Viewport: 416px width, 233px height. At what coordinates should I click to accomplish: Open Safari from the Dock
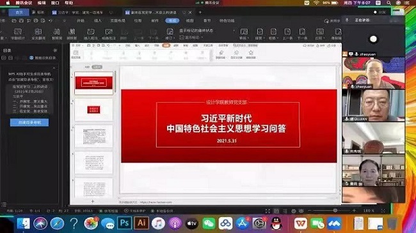tap(57, 223)
